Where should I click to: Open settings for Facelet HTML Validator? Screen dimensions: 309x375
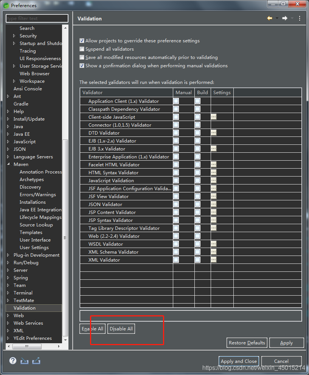coord(214,164)
